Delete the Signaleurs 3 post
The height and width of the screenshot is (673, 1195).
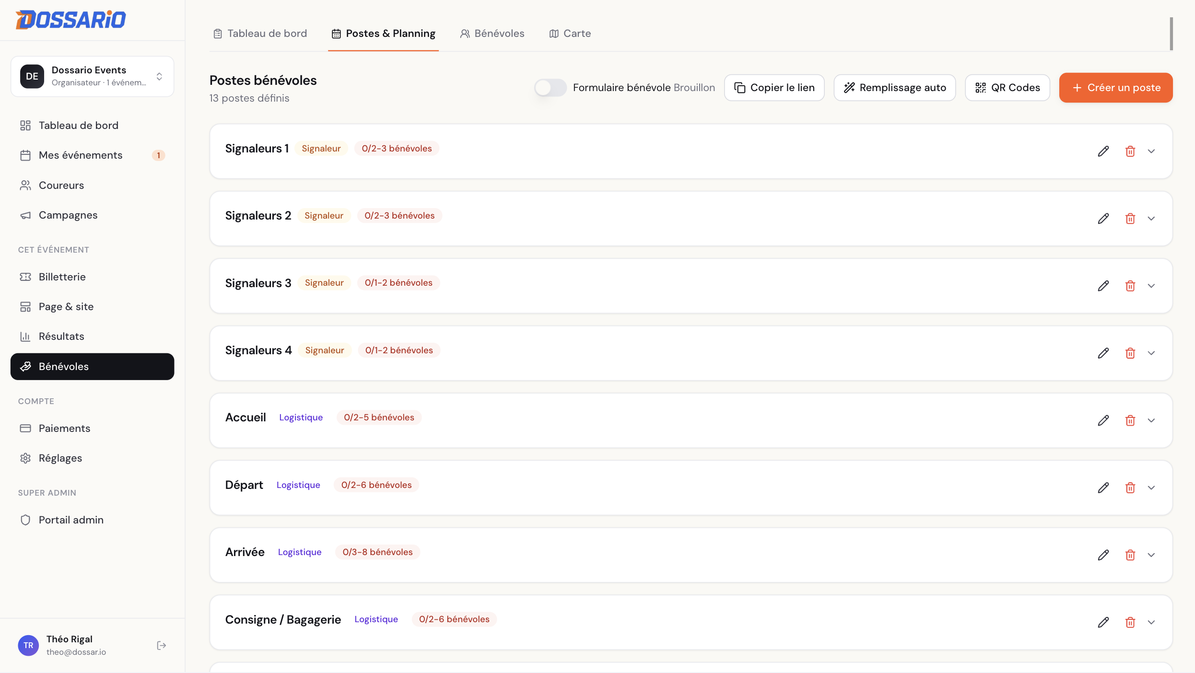1130,286
